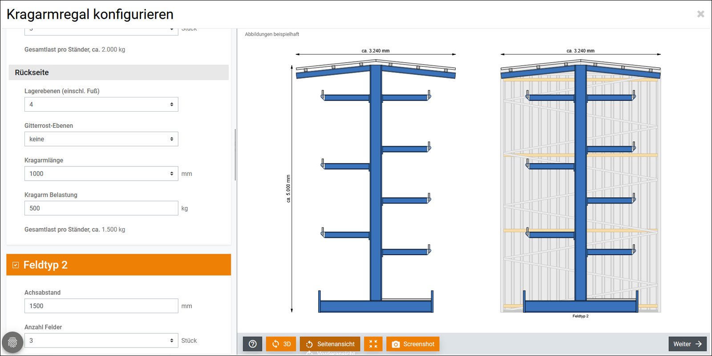Viewport: 712px width, 356px height.
Task: Click the Weiter button
Action: [x=687, y=344]
